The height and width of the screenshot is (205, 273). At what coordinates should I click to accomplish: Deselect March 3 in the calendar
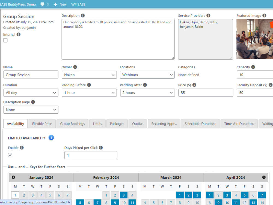point(197,195)
